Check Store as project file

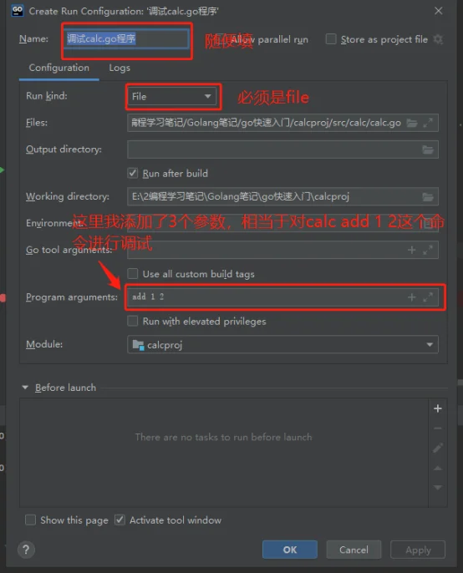click(x=331, y=39)
